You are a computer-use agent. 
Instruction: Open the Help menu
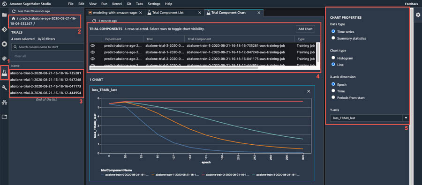[168, 4]
